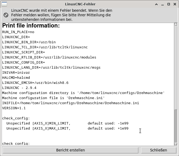Click the 'Machine configuration directory is' line
The width and height of the screenshot is (179, 156).
(x=83, y=93)
